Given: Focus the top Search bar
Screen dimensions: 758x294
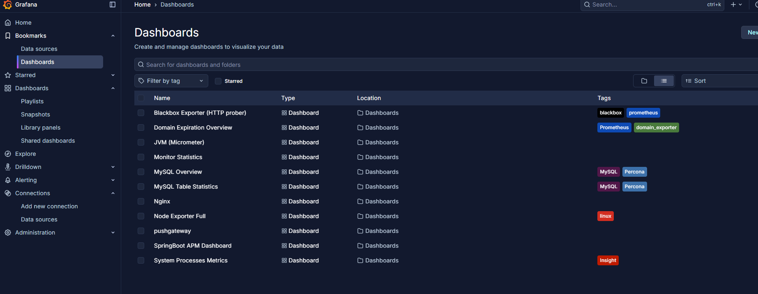Looking at the screenshot, I should pos(652,5).
